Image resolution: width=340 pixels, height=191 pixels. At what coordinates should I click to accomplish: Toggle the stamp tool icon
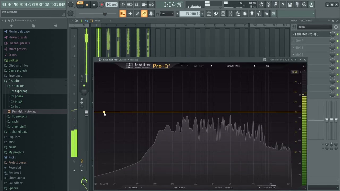151,14
